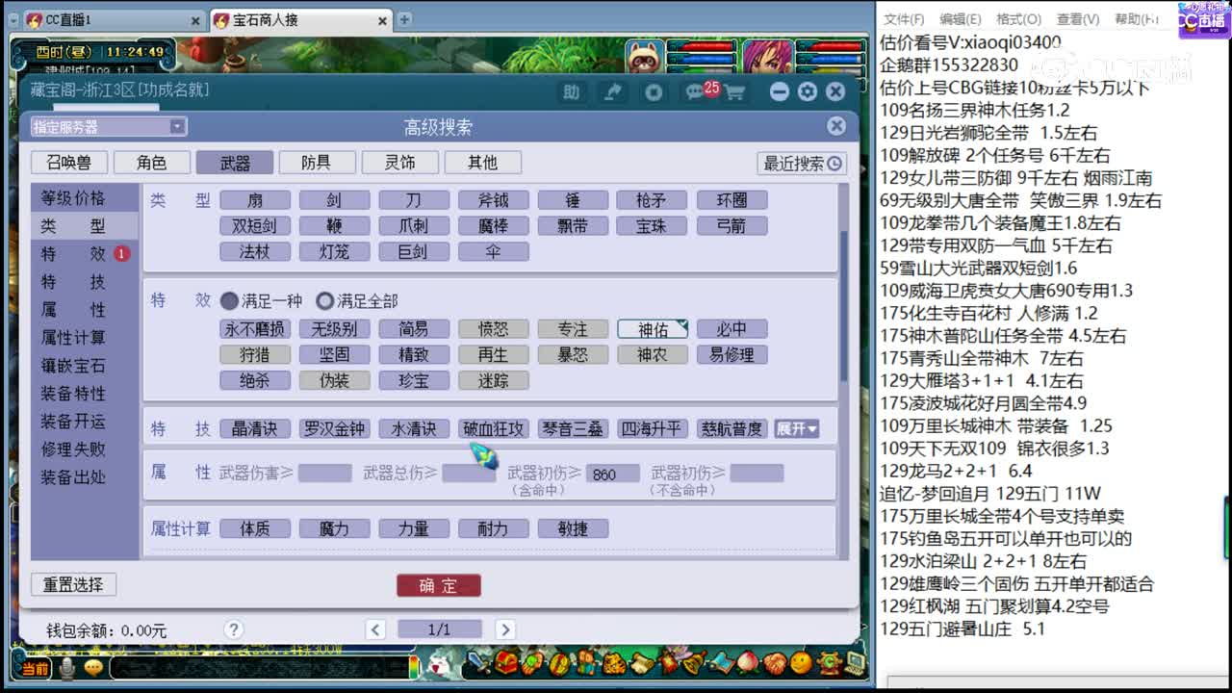Toggle the 无级别 special effect filter
Viewport: 1232px width, 693px height.
point(334,328)
